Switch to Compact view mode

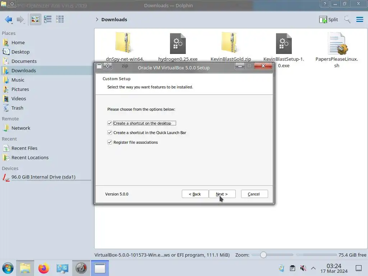[x=48, y=19]
